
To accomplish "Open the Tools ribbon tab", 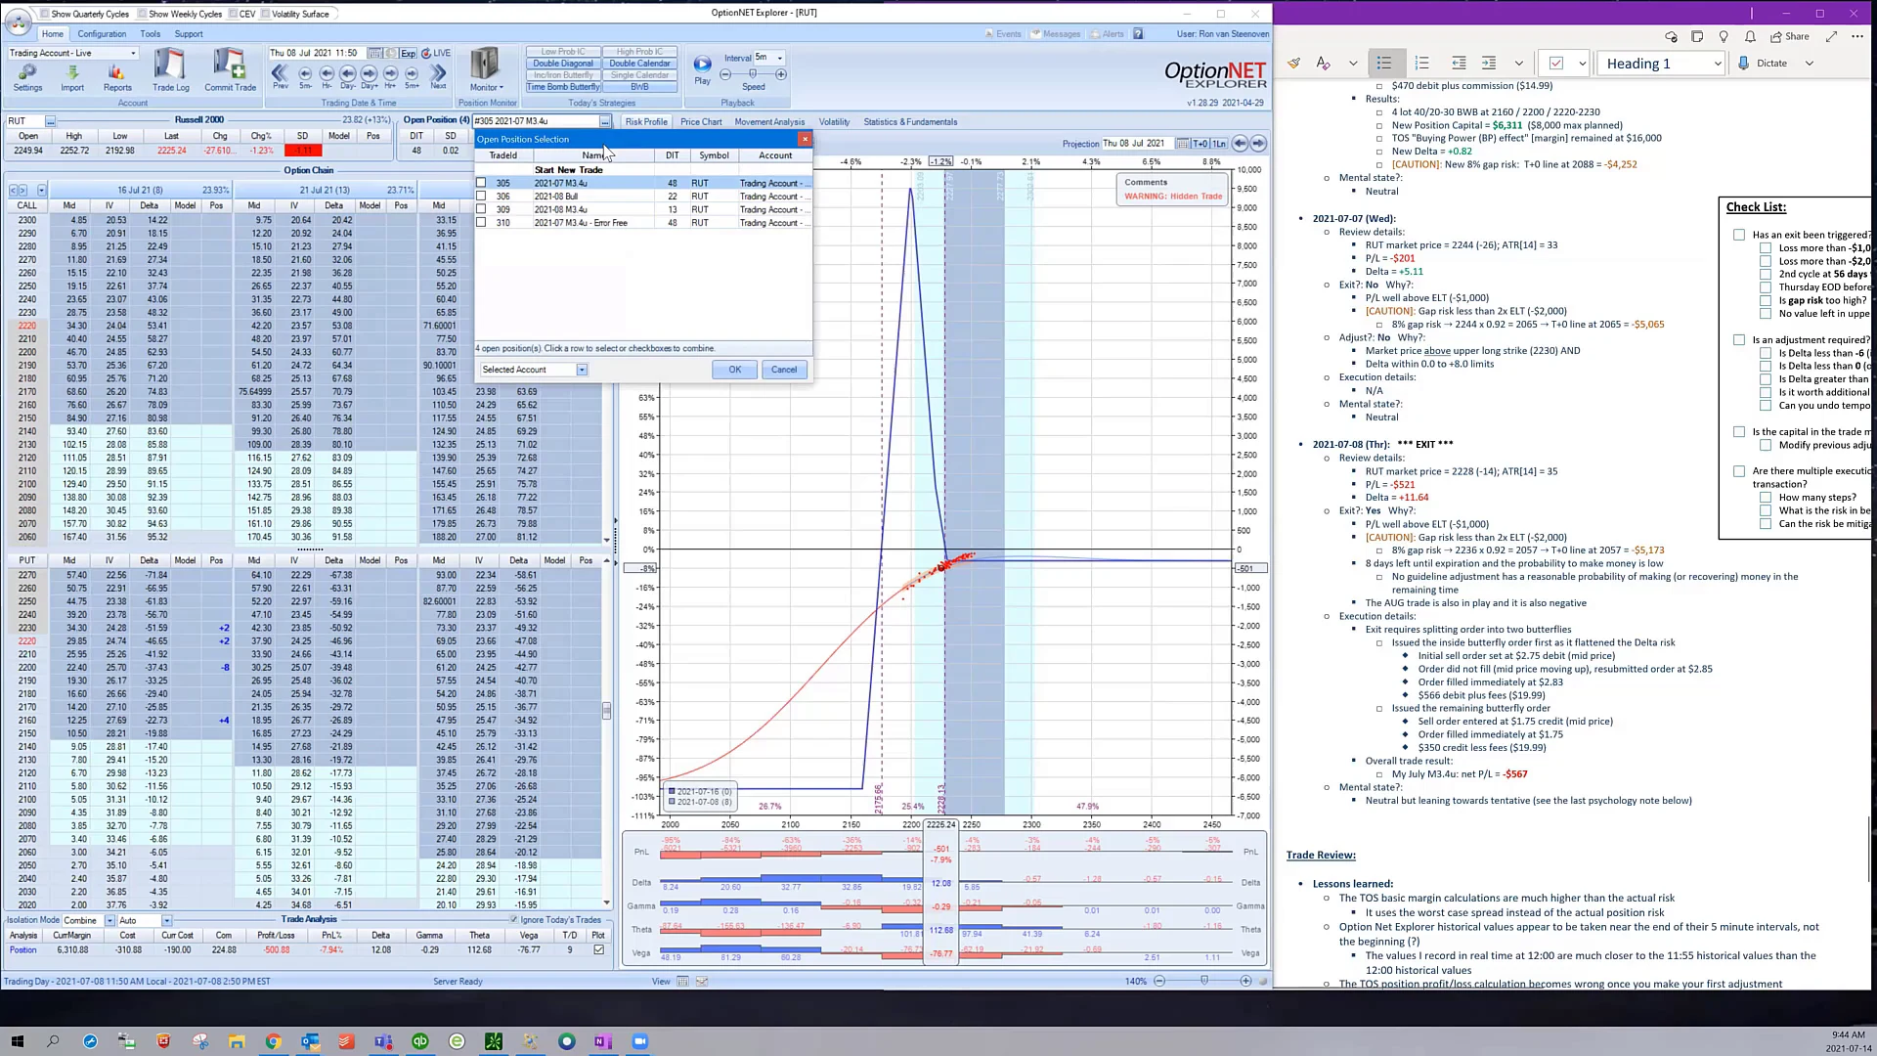I will point(151,34).
